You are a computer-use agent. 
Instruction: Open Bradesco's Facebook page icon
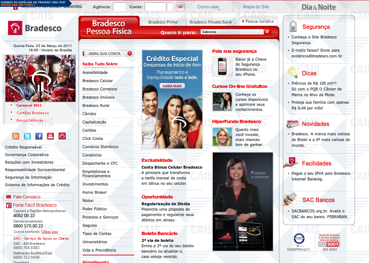[x=39, y=136]
